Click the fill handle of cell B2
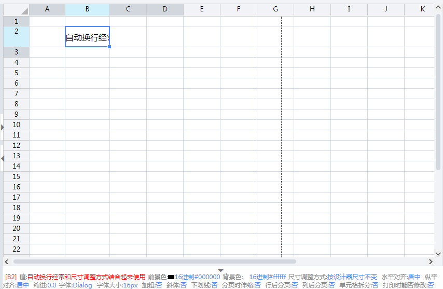Image resolution: width=443 pixels, height=289 pixels. [109, 47]
